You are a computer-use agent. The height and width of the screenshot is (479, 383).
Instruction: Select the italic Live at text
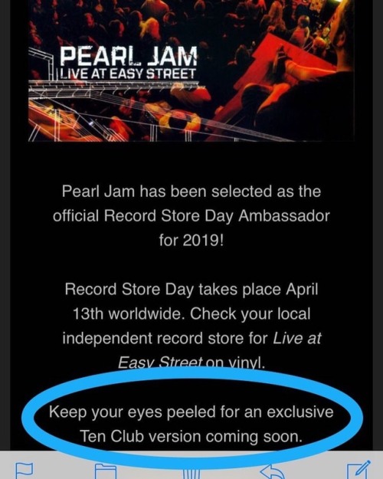click(297, 339)
